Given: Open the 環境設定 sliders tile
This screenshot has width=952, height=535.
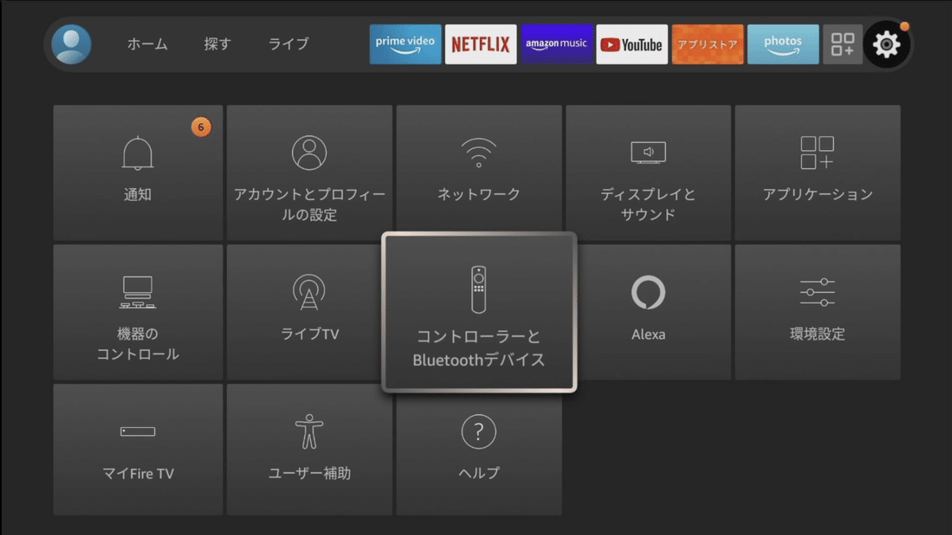Looking at the screenshot, I should click(x=817, y=312).
